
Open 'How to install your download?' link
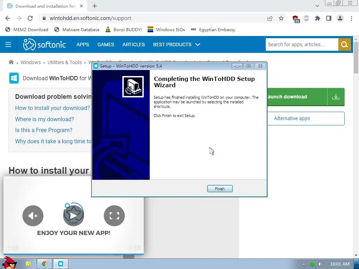coord(53,108)
